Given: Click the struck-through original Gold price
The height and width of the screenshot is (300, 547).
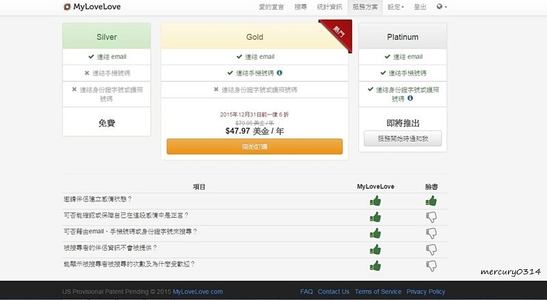Looking at the screenshot, I should 254,123.
